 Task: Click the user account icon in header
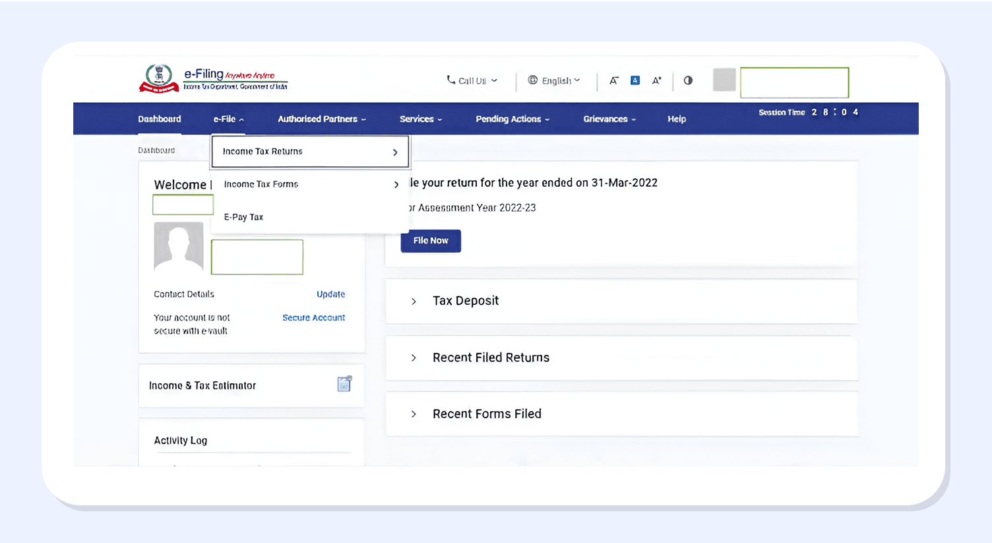(724, 80)
